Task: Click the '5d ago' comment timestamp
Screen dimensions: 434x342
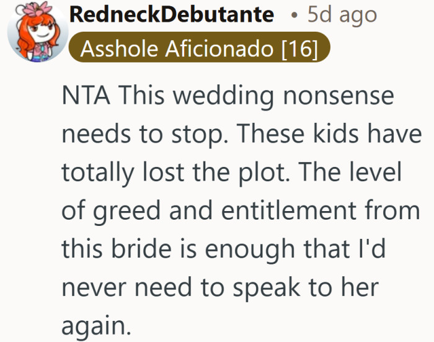Action: pos(342,14)
